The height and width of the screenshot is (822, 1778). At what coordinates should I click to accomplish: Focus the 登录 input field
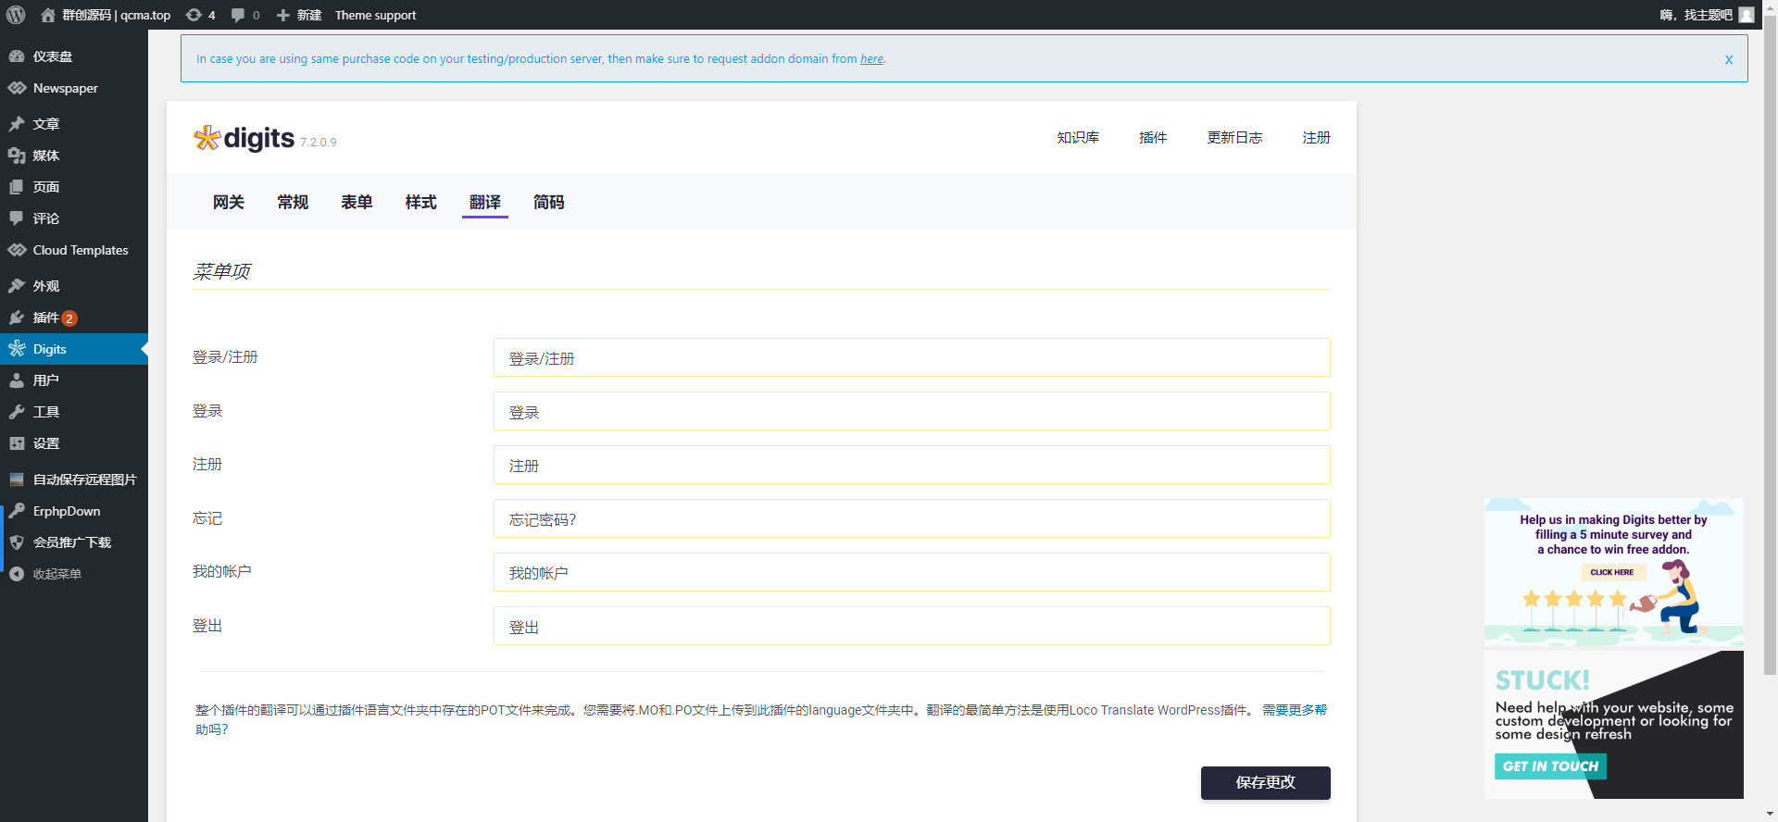tap(912, 411)
